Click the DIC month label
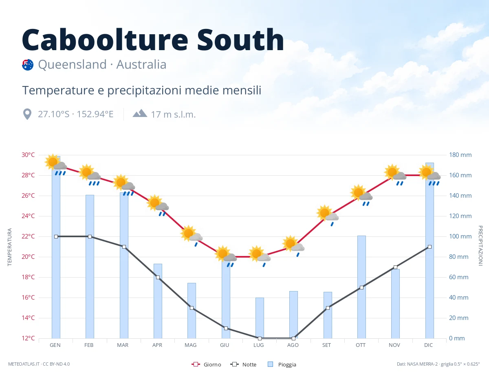 [x=429, y=345]
